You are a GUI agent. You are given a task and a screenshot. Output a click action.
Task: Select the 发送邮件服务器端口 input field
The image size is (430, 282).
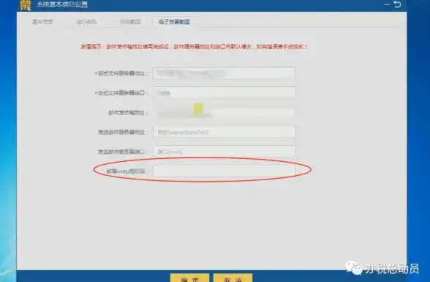coord(224,152)
